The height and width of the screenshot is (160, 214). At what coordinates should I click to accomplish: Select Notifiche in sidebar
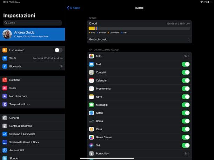(33, 80)
